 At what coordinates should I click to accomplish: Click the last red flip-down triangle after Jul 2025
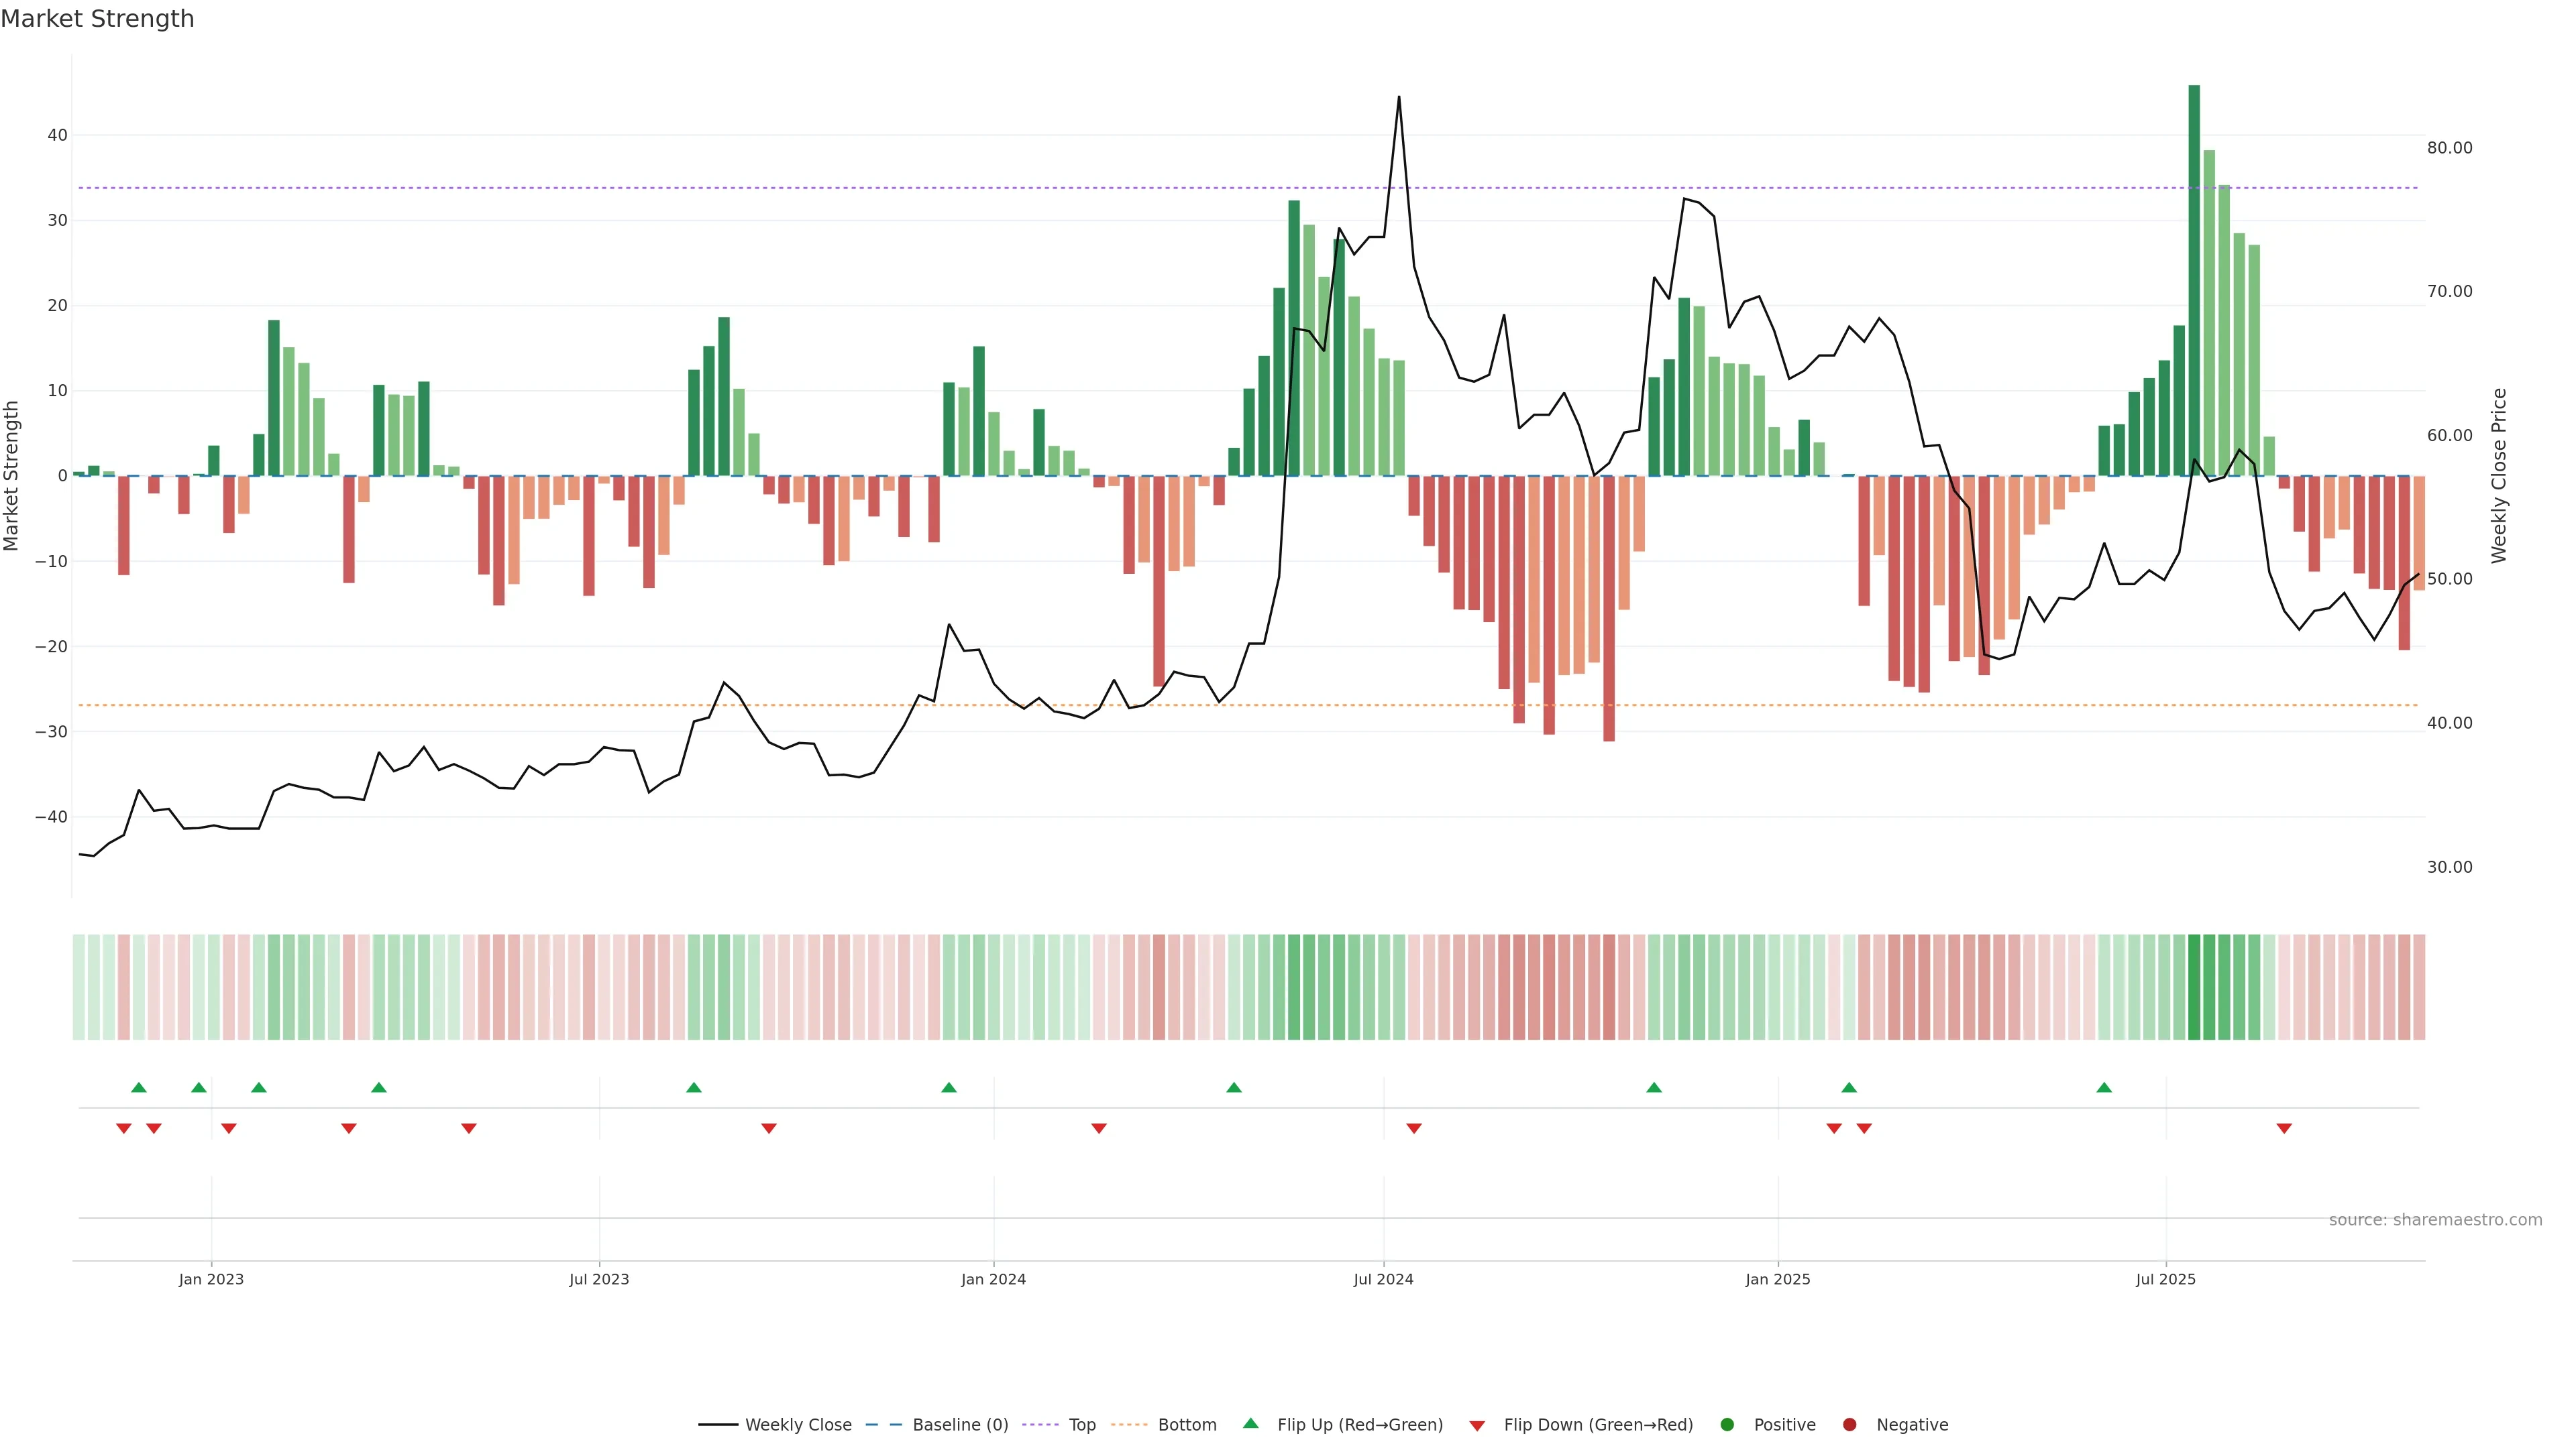tap(2284, 1128)
